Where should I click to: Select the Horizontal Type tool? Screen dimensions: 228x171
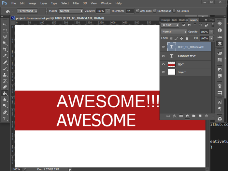(x=5, y=119)
